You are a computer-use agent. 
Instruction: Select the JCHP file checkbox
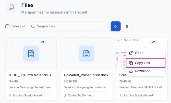point(9,42)
